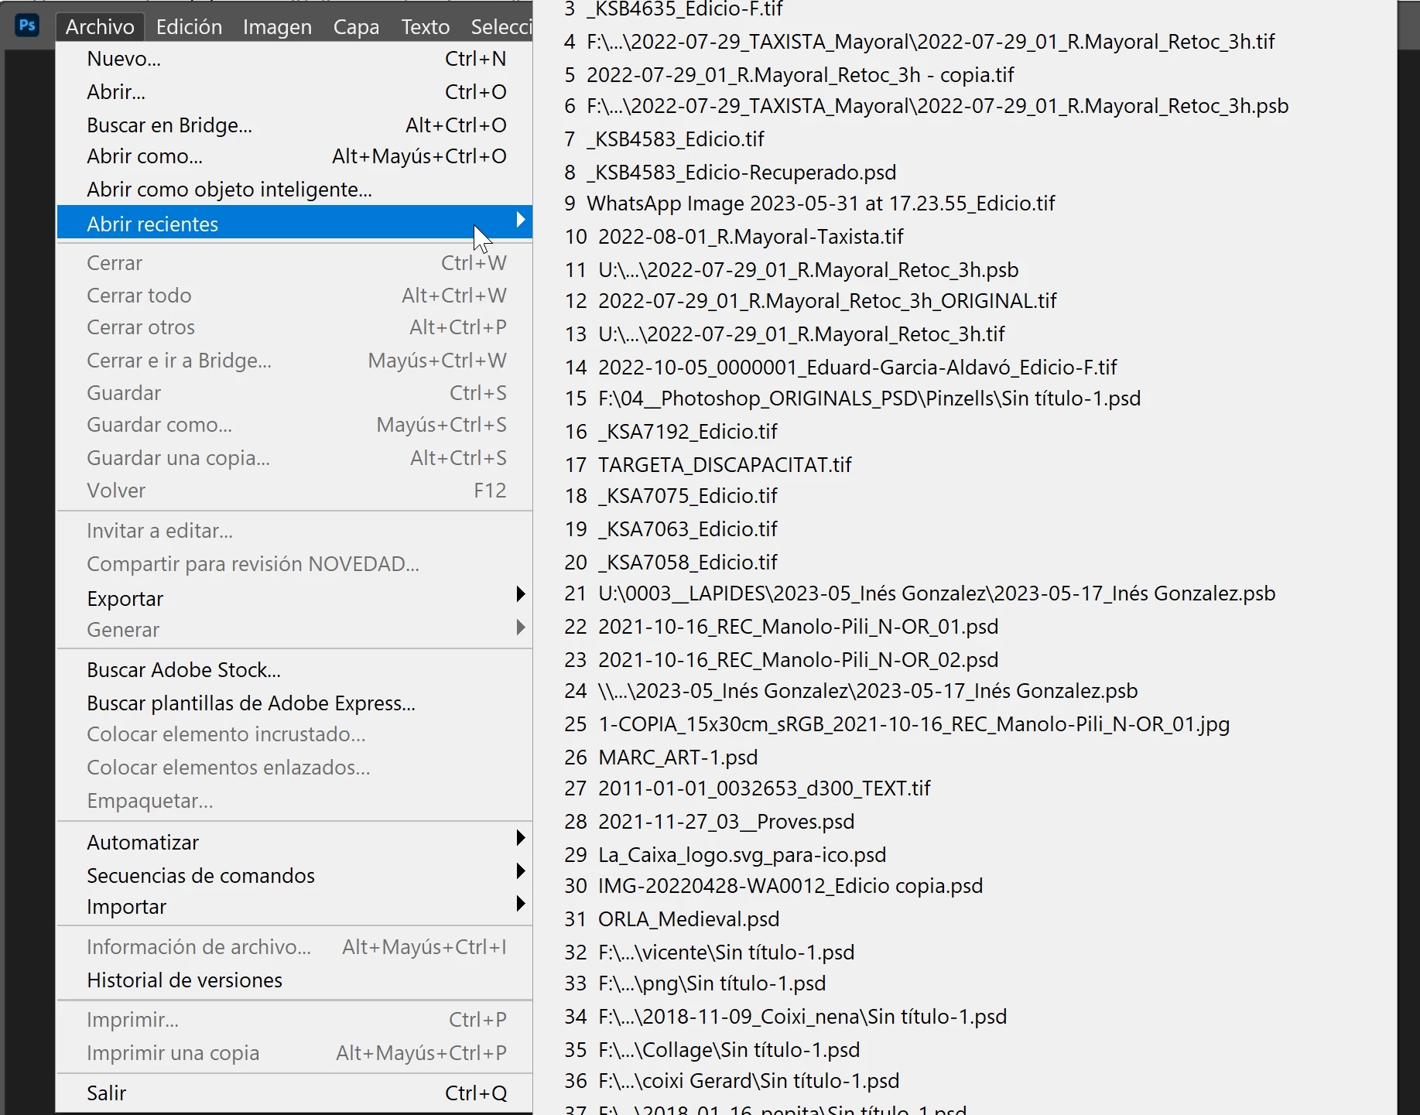
Task: Expand the Exportar submenu arrow
Action: pos(521,594)
